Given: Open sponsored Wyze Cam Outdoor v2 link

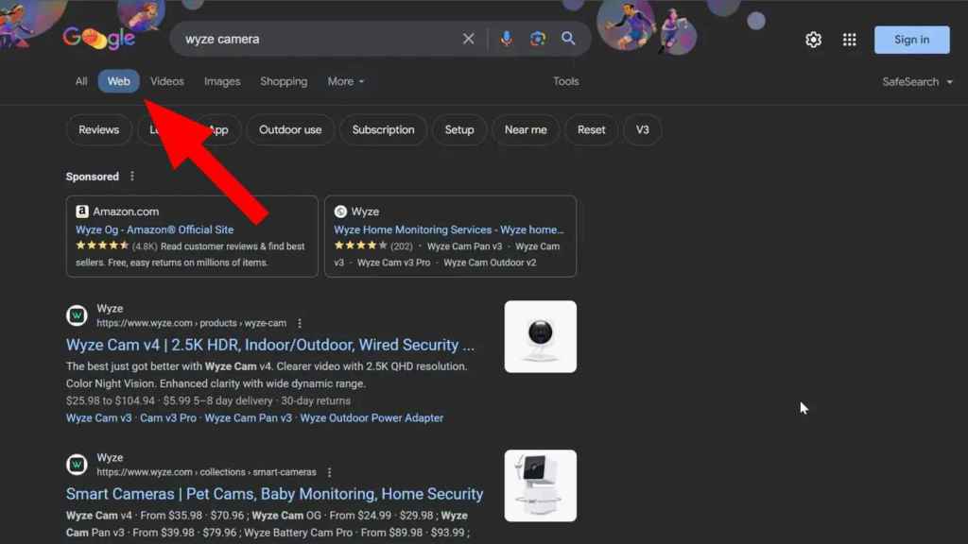Looking at the screenshot, I should (490, 263).
